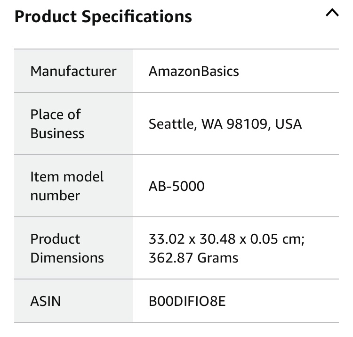The width and height of the screenshot is (353, 337).
Task: Click the word Specifications in heading
Action: click(136, 17)
